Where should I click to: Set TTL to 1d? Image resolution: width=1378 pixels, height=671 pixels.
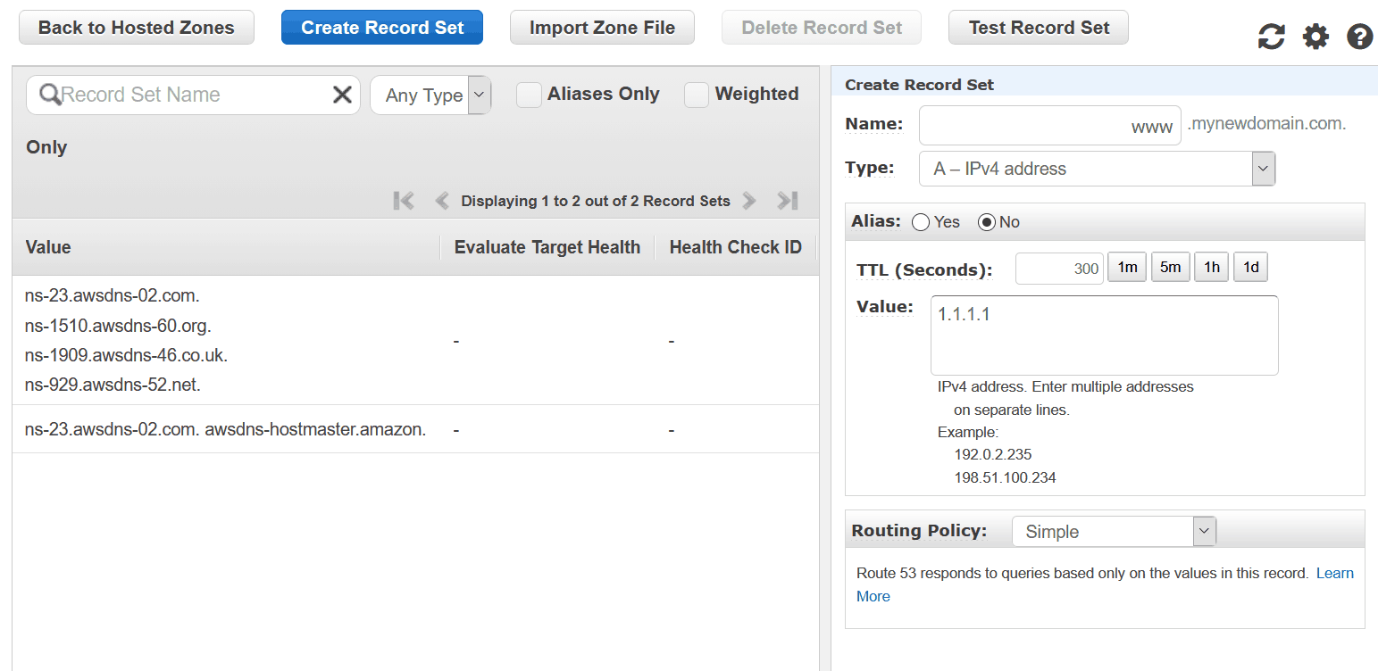(x=1250, y=268)
